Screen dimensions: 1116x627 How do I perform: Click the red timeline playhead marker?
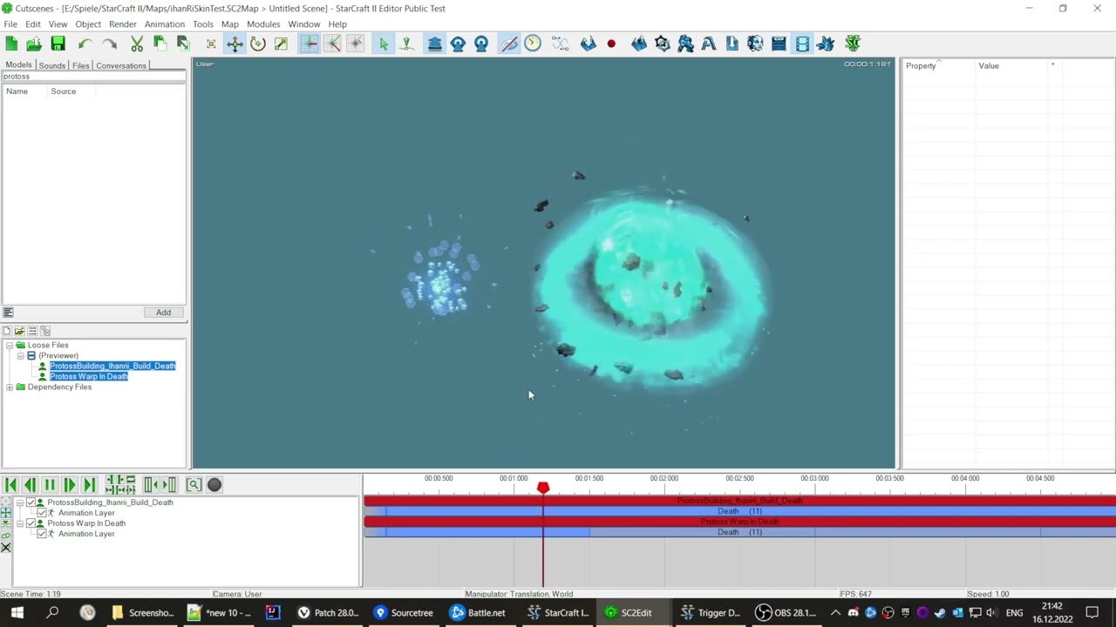[x=543, y=489]
